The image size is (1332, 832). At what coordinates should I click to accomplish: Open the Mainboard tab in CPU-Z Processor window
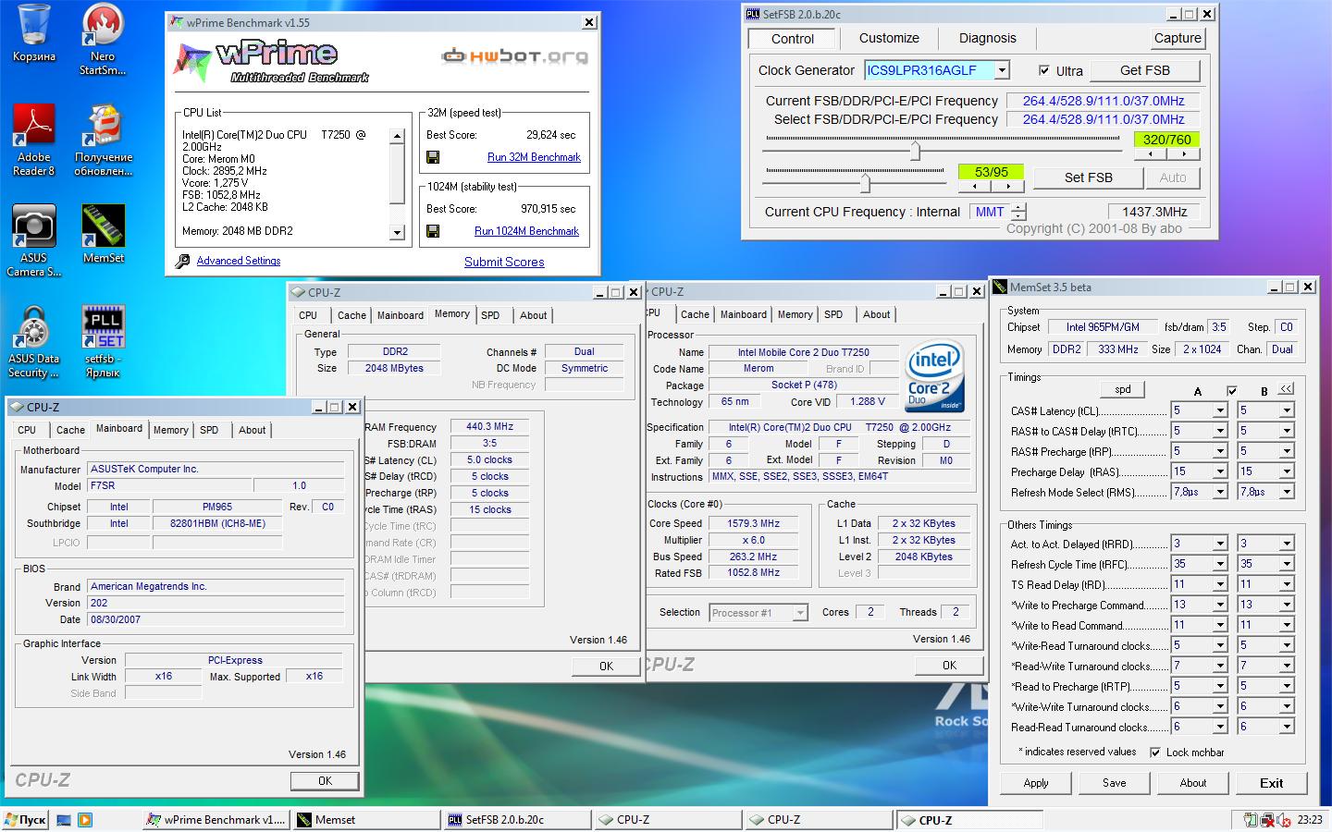[744, 314]
